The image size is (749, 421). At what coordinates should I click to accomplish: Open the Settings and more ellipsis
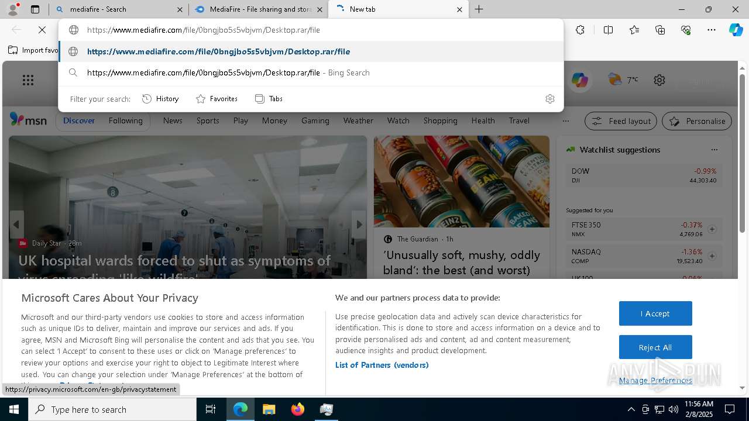click(x=712, y=30)
